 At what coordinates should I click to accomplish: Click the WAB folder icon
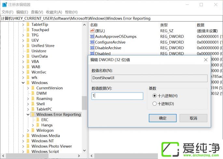point(28,67)
